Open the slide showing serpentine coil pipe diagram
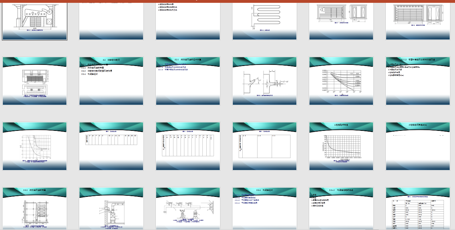 point(265,19)
